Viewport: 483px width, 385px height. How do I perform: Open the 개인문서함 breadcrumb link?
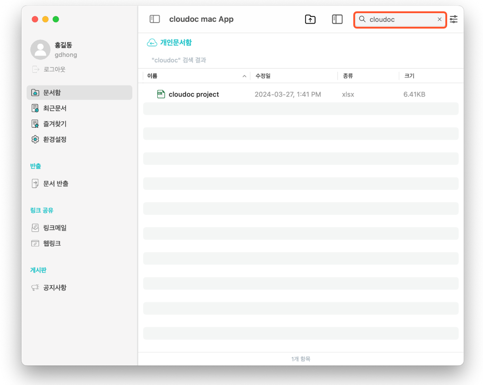(x=176, y=43)
